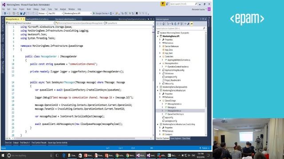
Task: Open the Output tab
Action: [x=16, y=143]
